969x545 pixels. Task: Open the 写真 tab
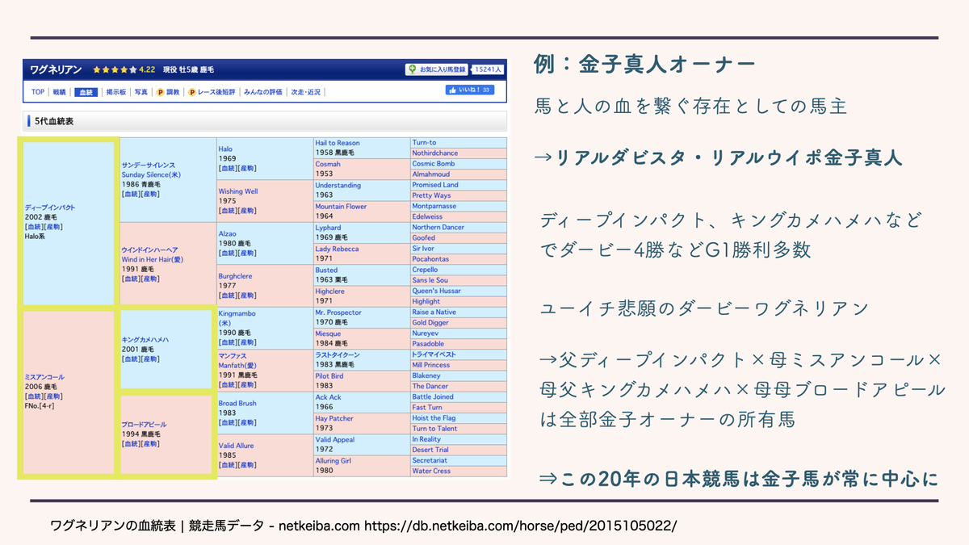[141, 92]
